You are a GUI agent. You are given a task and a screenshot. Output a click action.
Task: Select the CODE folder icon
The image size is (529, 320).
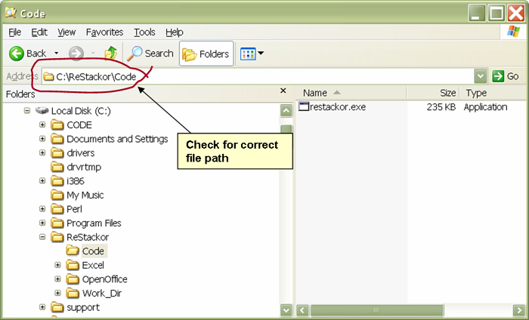pyautogui.click(x=57, y=125)
